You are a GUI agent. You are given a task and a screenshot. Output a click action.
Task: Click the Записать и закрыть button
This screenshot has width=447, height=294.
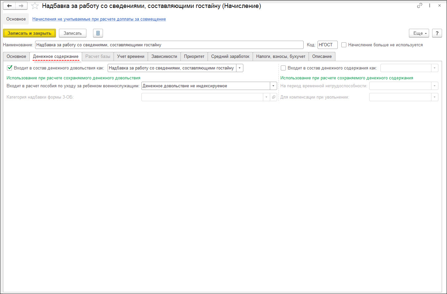click(x=29, y=33)
